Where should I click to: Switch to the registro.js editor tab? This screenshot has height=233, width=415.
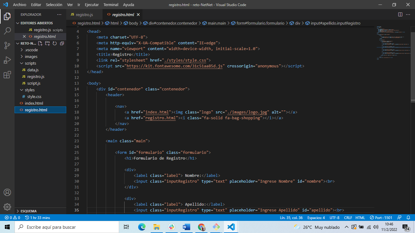tap(84, 15)
